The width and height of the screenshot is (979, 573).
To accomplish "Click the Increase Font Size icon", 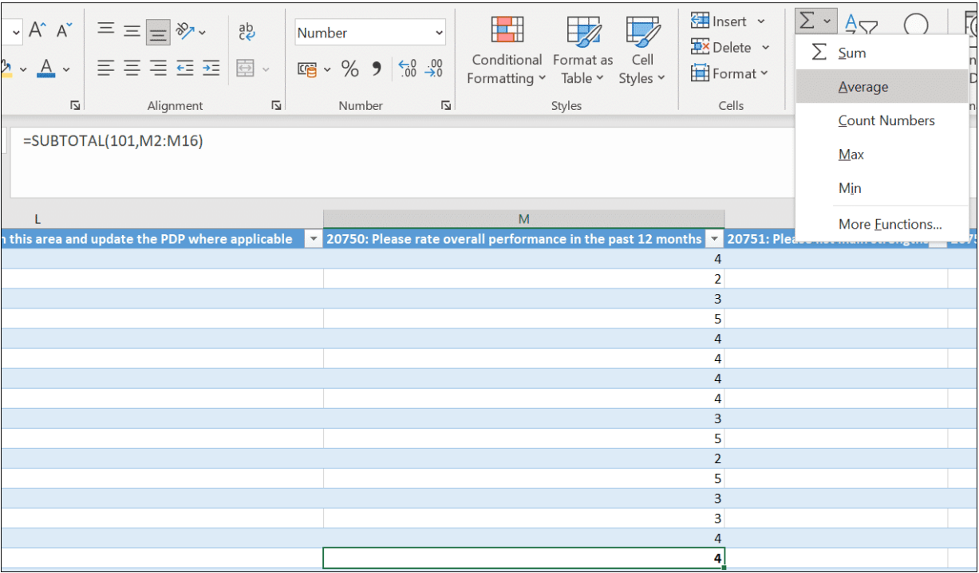I will (38, 31).
